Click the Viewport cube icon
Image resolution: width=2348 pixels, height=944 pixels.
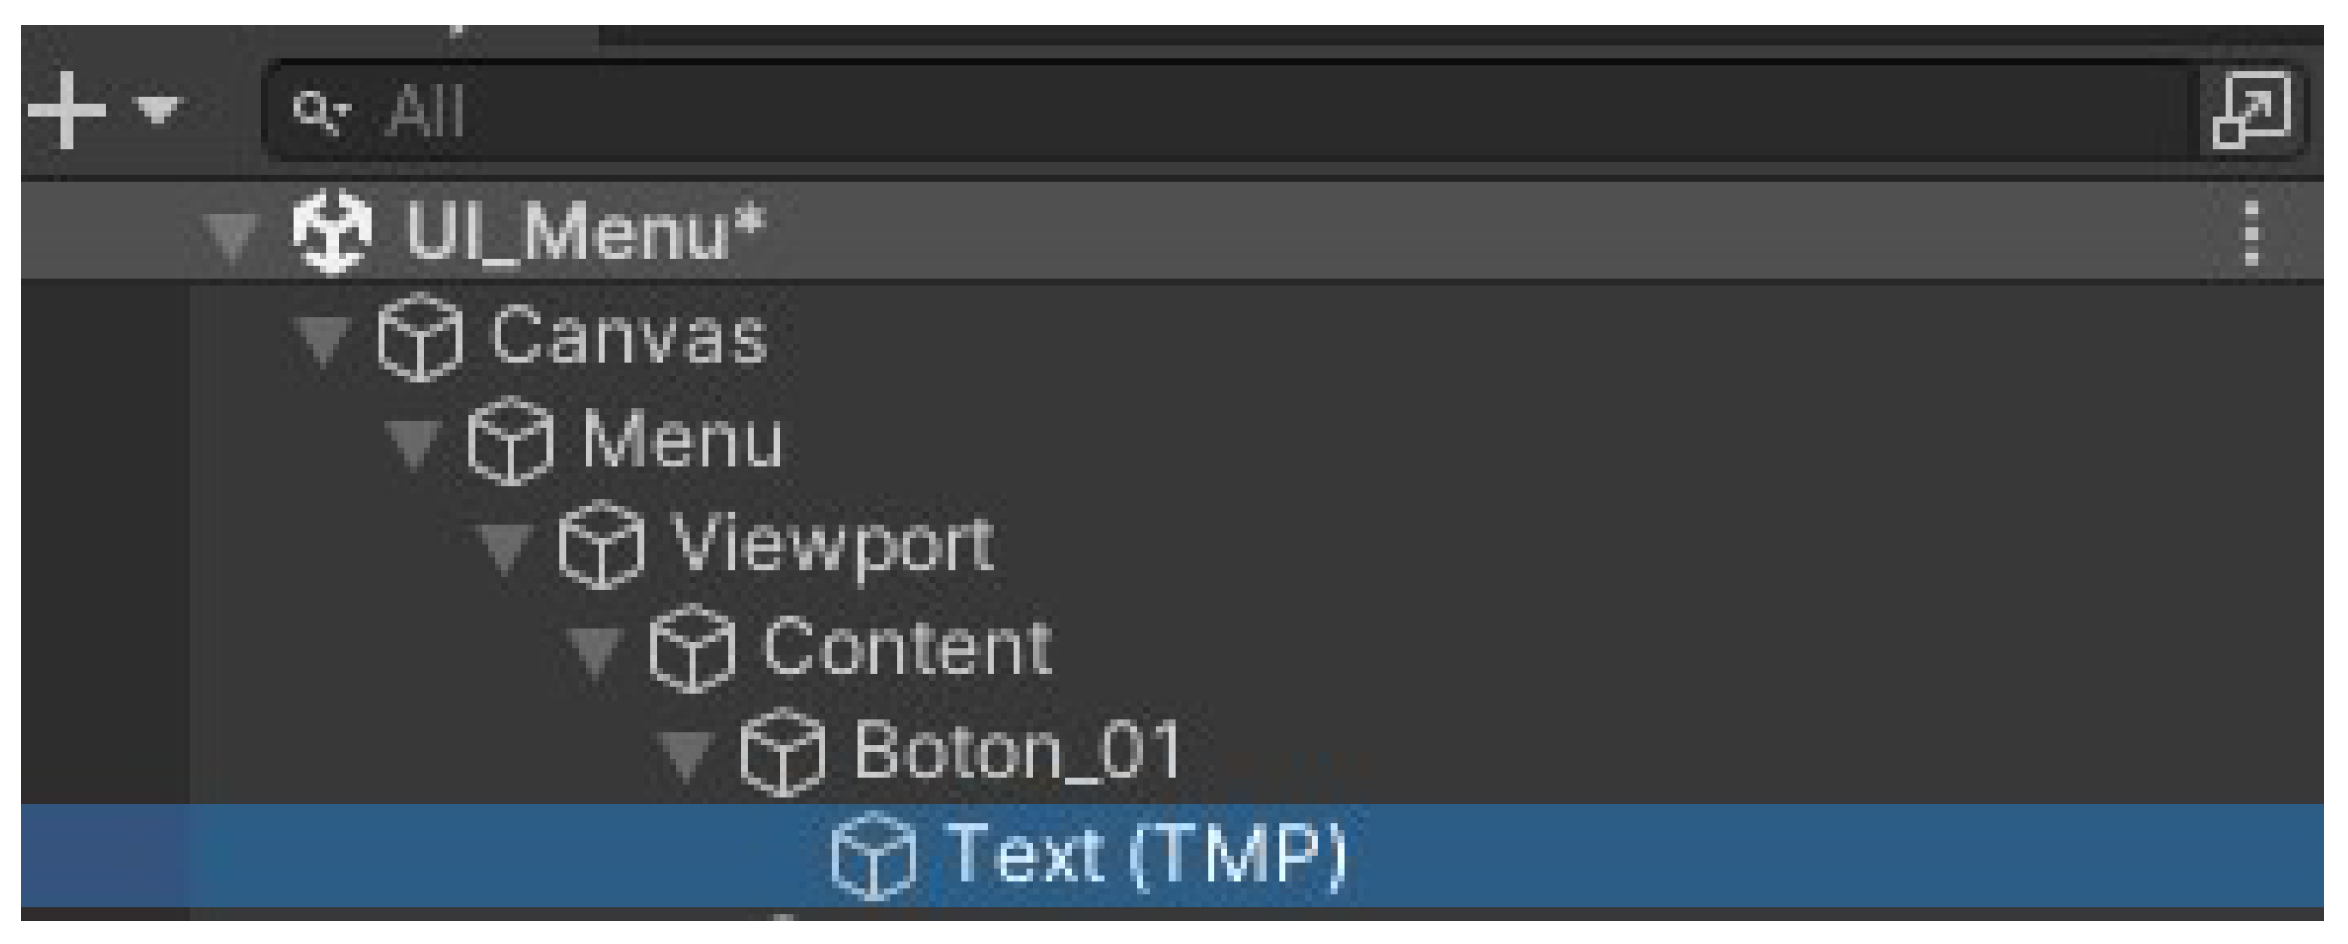(x=602, y=545)
